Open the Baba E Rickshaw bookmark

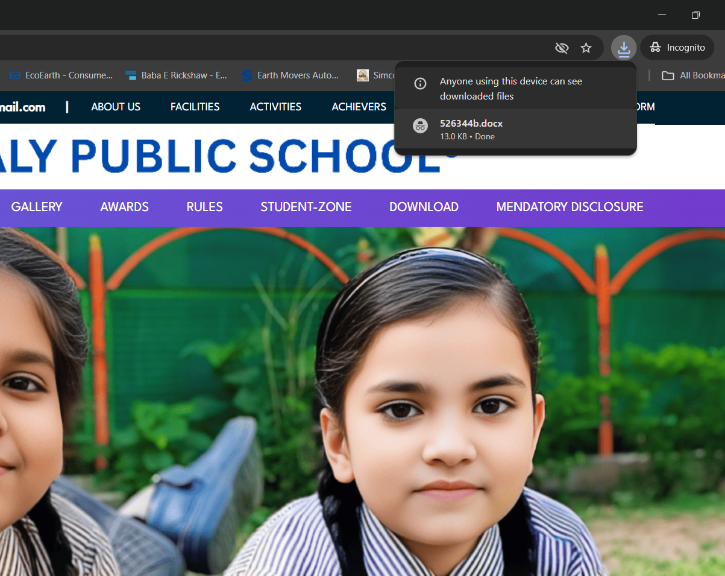pos(177,75)
